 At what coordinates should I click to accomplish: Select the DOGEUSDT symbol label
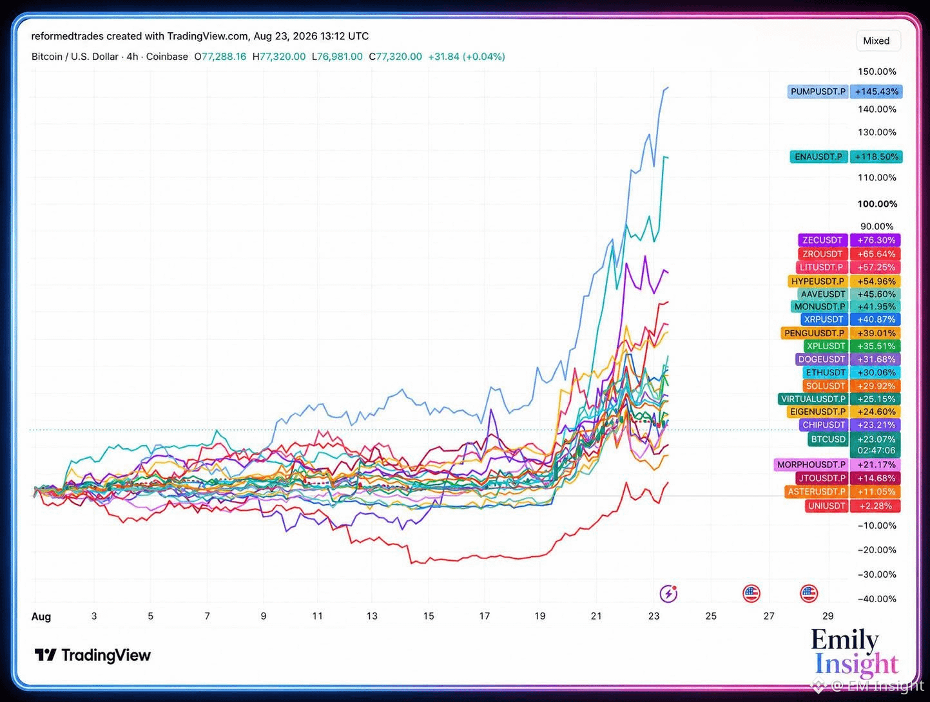(x=821, y=359)
